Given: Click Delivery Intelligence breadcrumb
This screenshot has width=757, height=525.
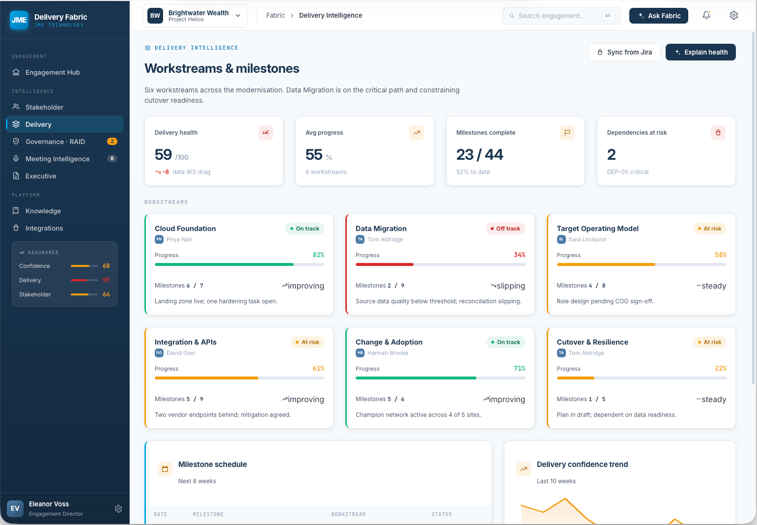Looking at the screenshot, I should click(x=331, y=16).
